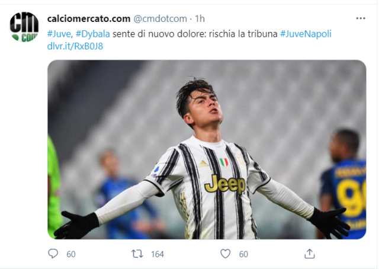
Task: Click the 1h timestamp of the tweet
Action: click(x=200, y=18)
